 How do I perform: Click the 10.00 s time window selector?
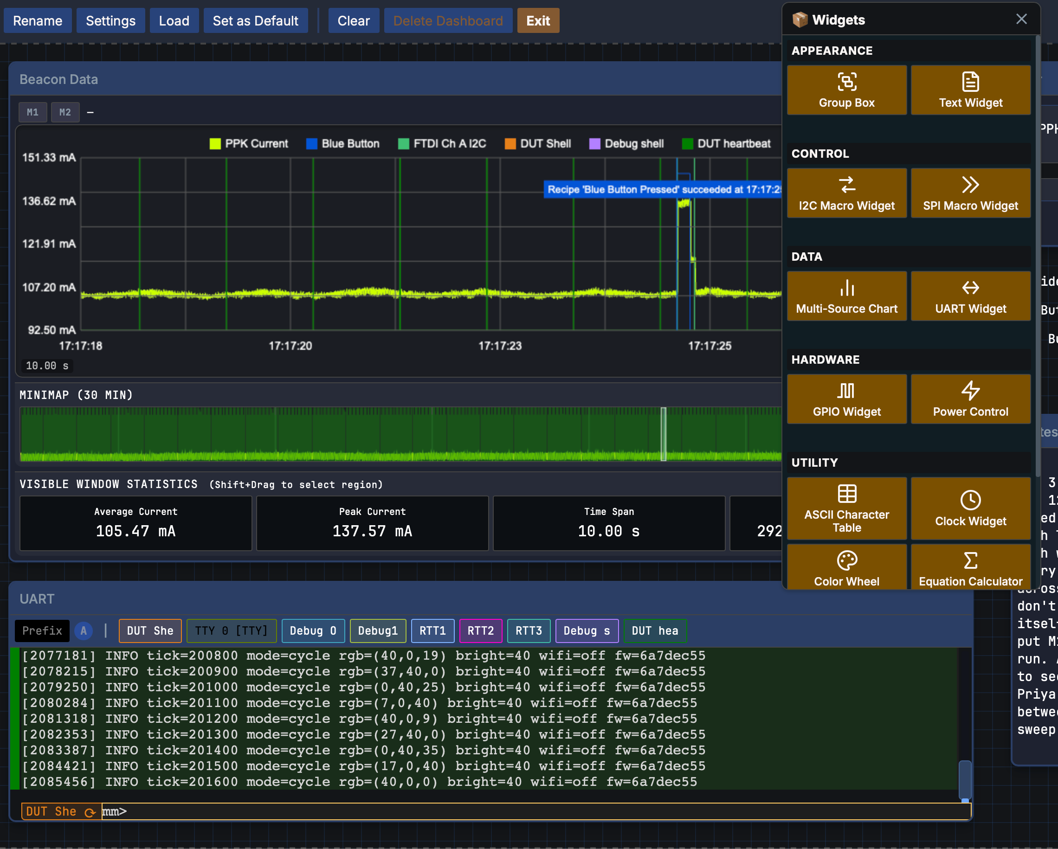(47, 366)
